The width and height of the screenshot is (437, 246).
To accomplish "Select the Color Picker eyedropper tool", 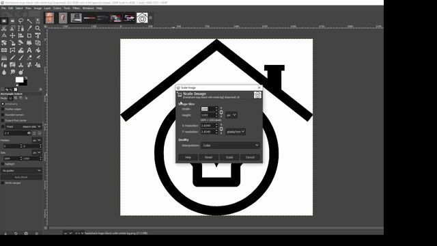I will (29, 29).
